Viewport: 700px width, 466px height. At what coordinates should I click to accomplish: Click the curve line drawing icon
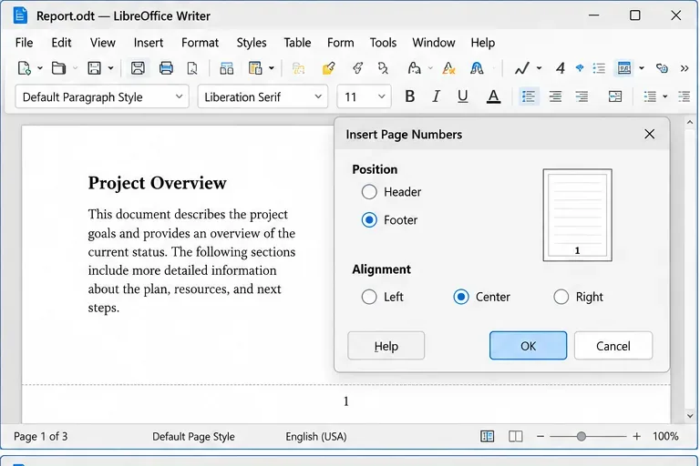521,68
